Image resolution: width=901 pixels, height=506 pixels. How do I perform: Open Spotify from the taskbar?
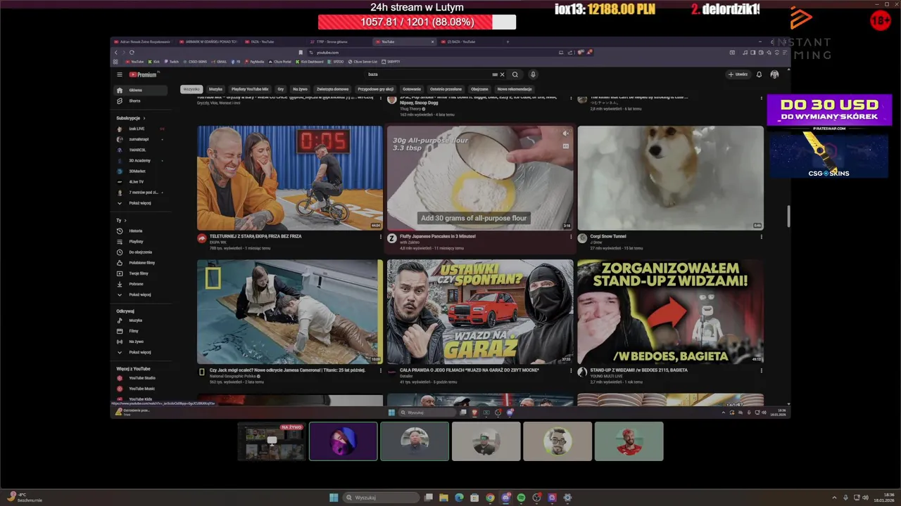point(521,498)
